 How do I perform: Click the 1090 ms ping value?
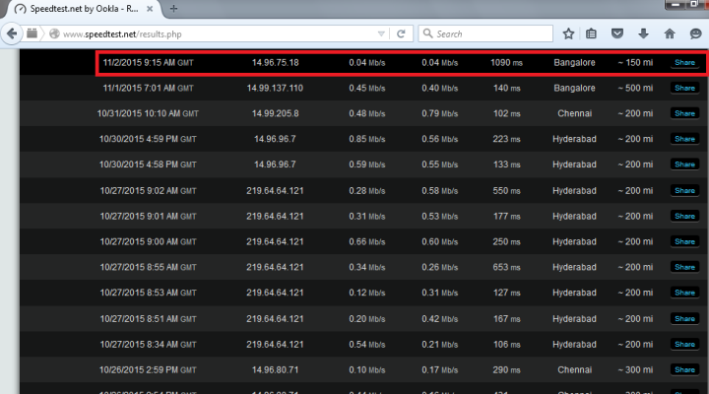click(x=506, y=62)
